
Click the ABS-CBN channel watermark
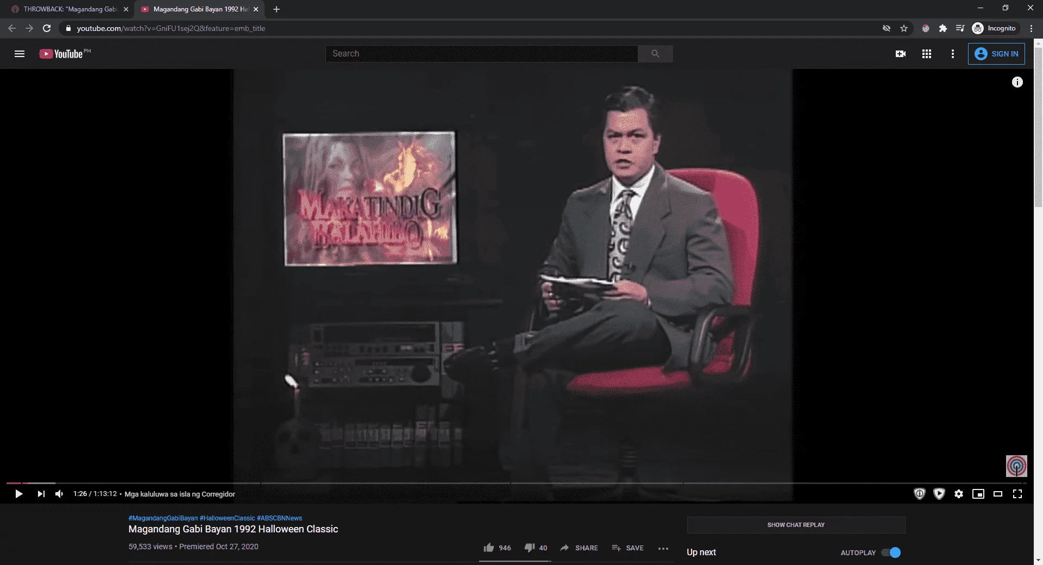(x=1016, y=466)
